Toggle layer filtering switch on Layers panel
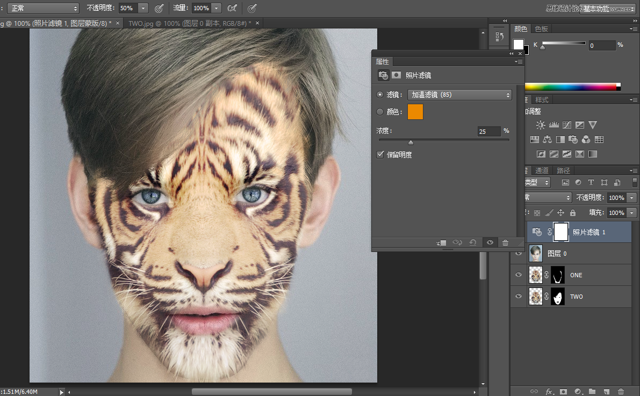The height and width of the screenshot is (396, 640). point(634,183)
